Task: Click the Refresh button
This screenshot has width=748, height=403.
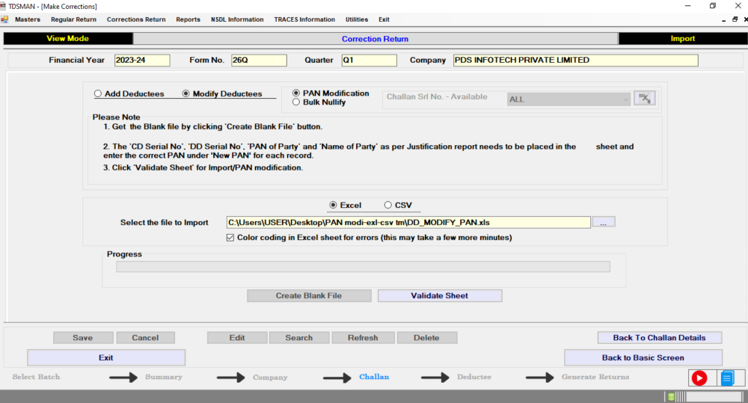Action: coord(363,338)
